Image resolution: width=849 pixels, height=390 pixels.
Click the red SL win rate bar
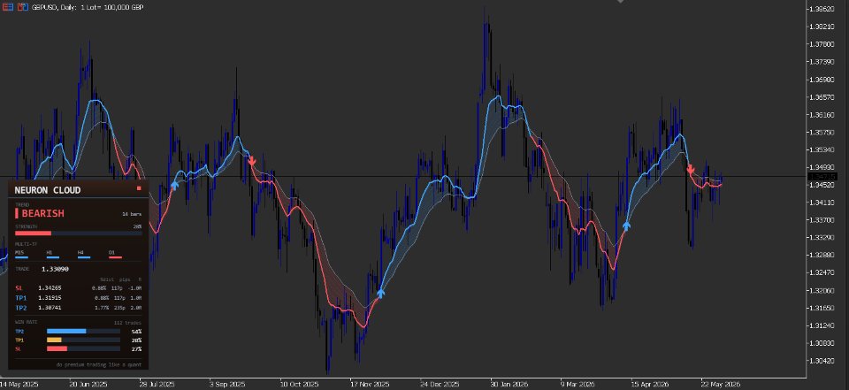(57, 348)
